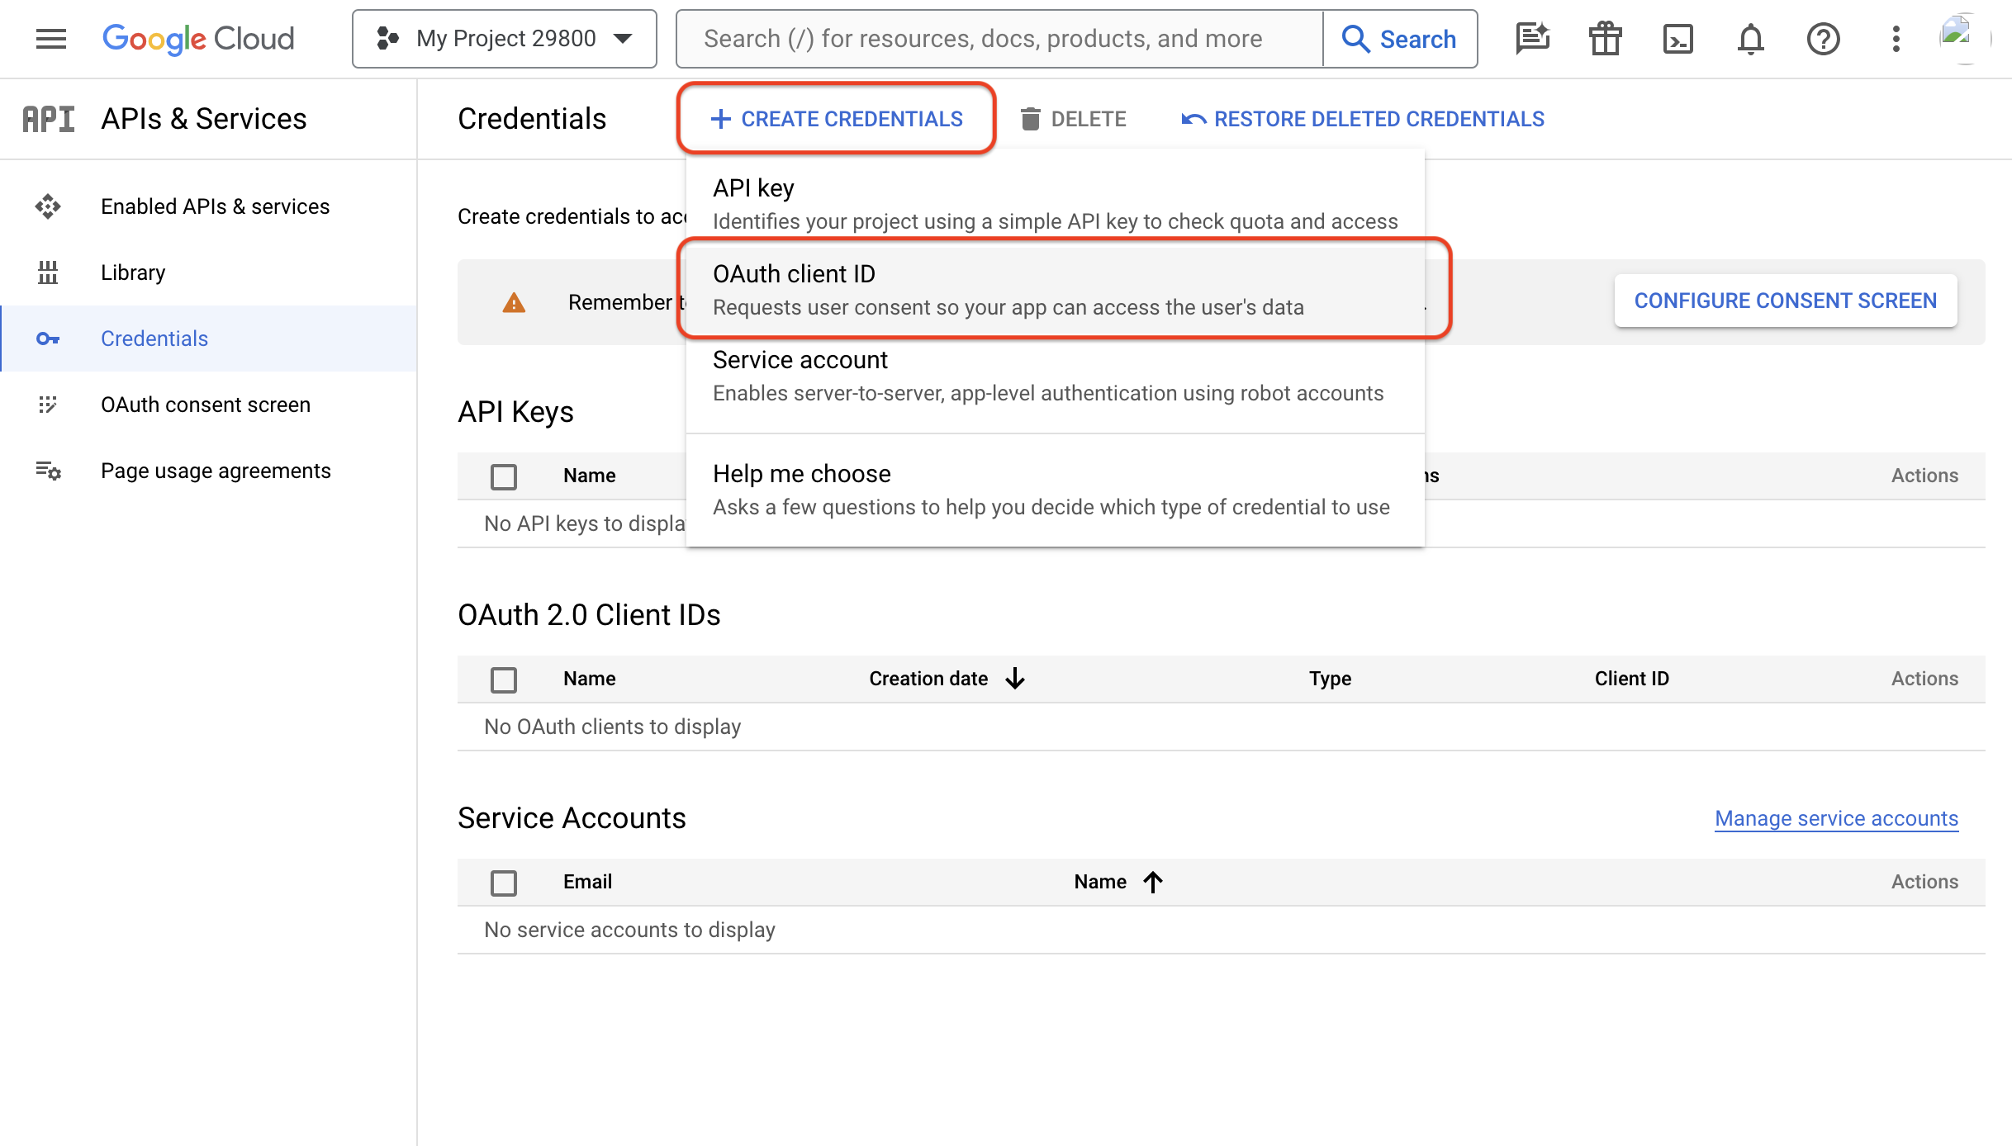
Task: Click the API credentials key icon
Action: 49,339
